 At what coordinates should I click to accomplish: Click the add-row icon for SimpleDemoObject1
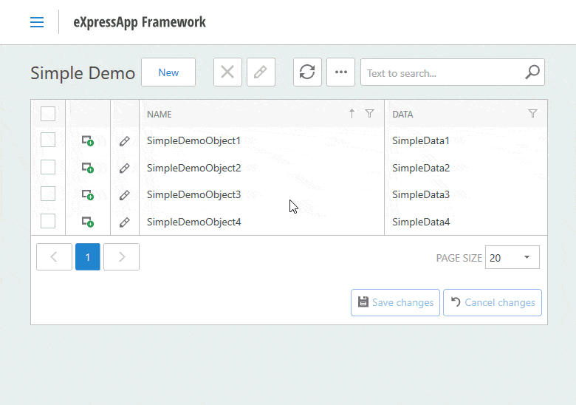point(87,140)
